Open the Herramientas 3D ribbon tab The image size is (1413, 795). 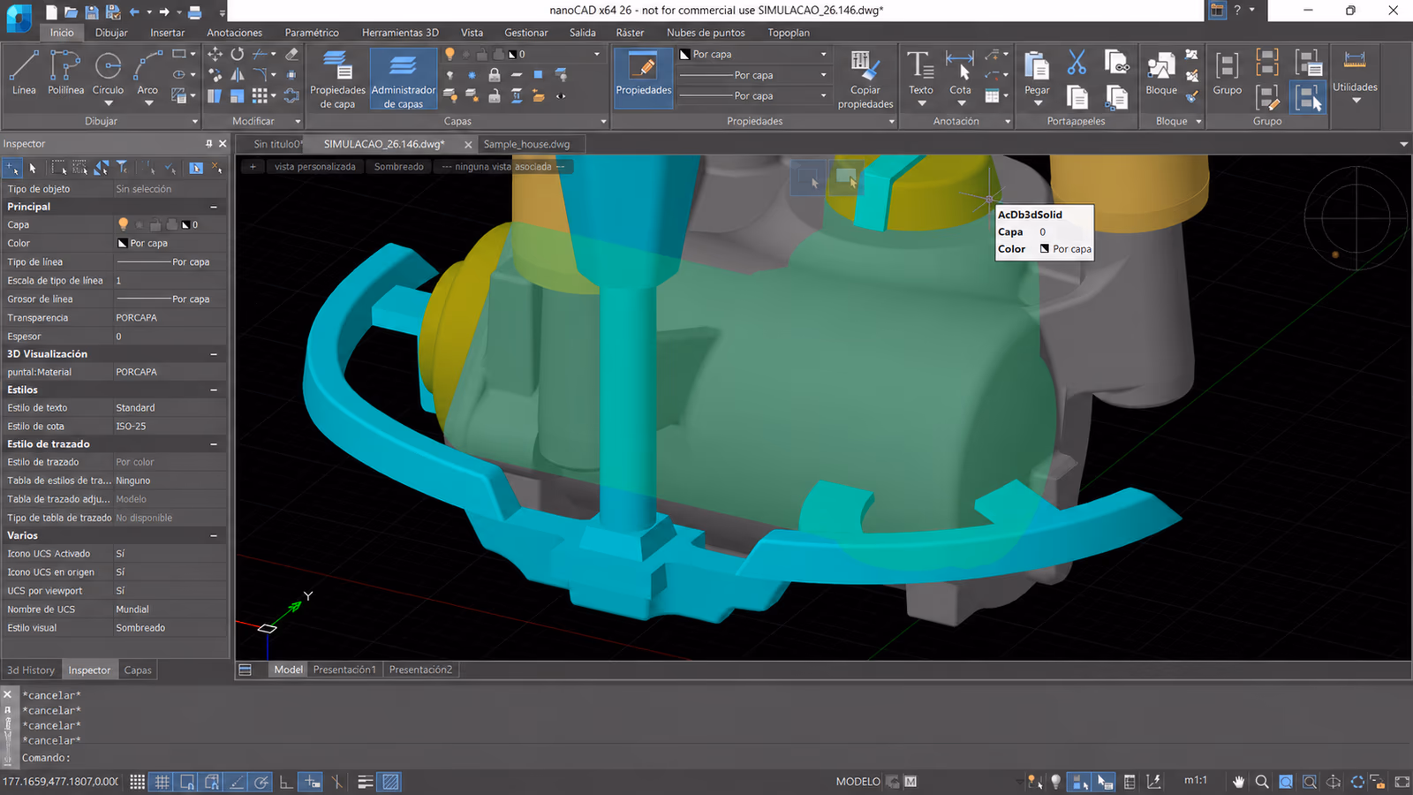[x=400, y=33]
